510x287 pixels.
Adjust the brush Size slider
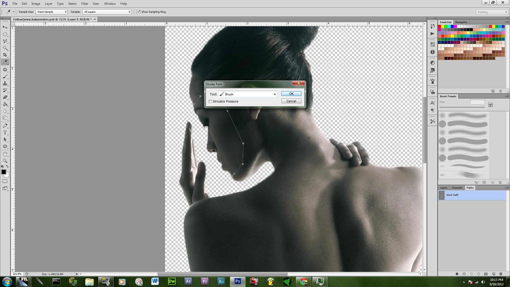pos(462,107)
